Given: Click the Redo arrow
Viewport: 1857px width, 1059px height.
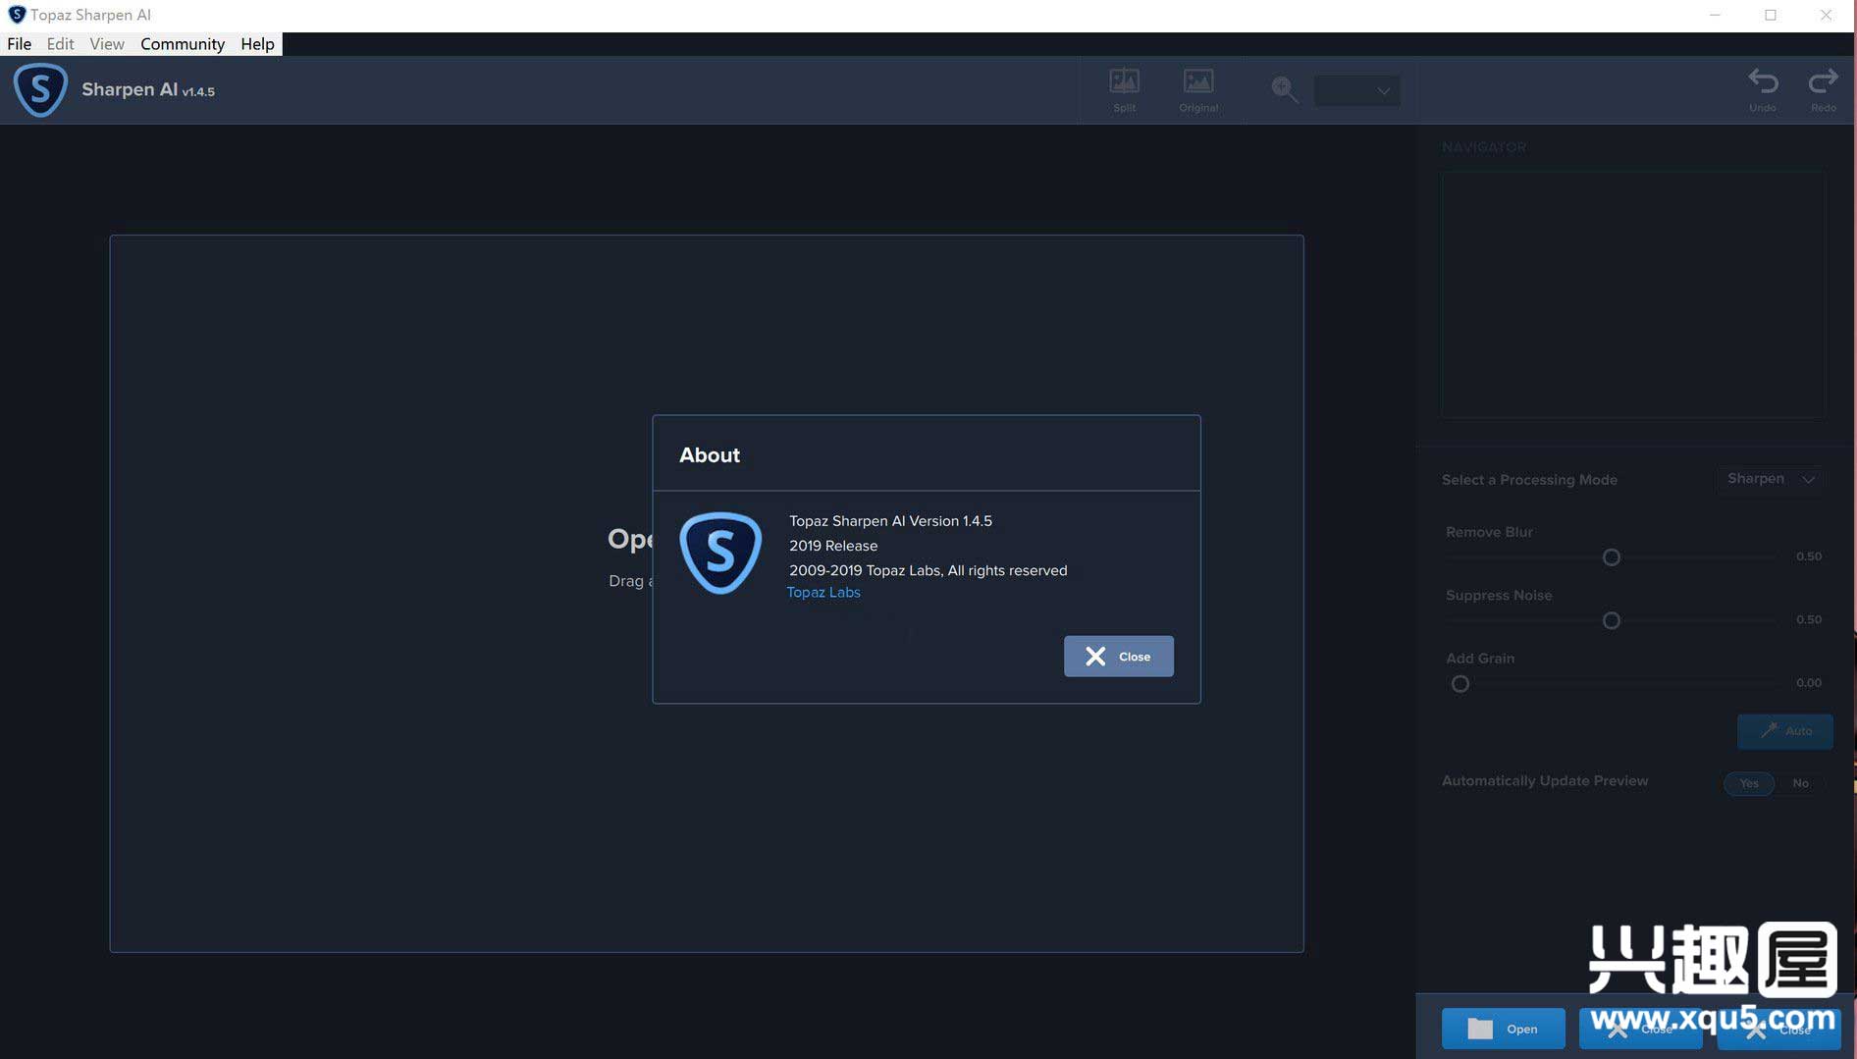Looking at the screenshot, I should [1823, 89].
